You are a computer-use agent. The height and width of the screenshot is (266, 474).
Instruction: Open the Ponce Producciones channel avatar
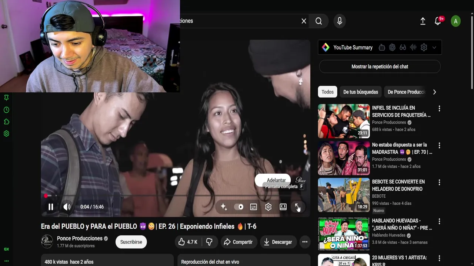pyautogui.click(x=47, y=242)
